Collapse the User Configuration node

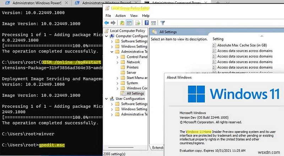coord(106,99)
